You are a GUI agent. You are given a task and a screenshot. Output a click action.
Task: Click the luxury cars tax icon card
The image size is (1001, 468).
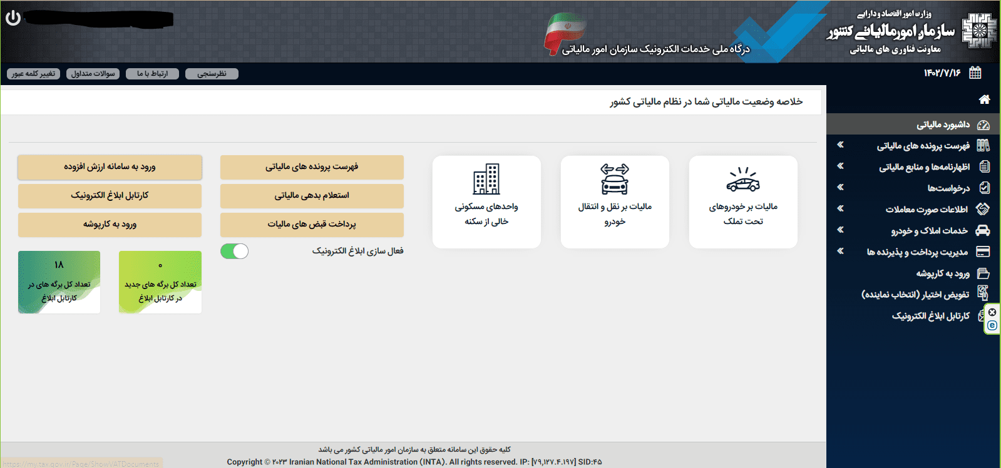click(742, 180)
